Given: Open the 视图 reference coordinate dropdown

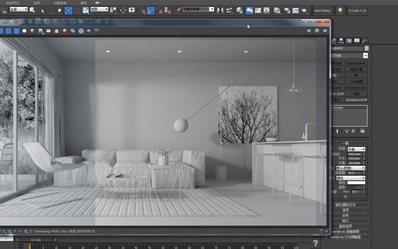Looking at the screenshot, I should [x=99, y=9].
